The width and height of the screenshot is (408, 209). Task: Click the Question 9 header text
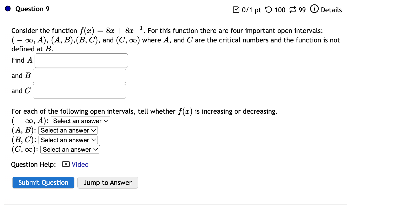pos(32,9)
